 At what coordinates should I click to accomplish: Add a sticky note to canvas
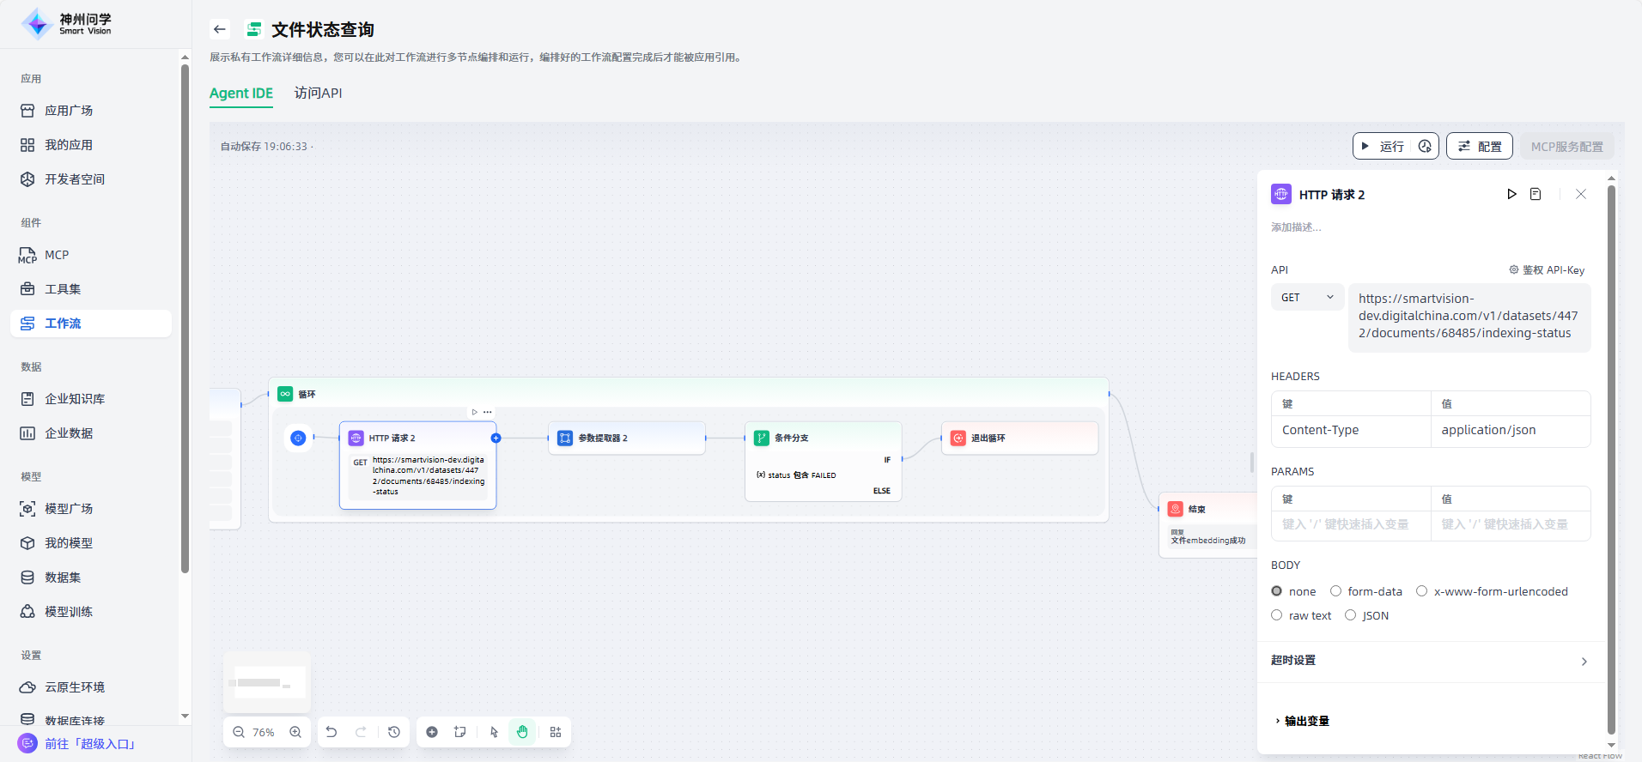pos(460,732)
